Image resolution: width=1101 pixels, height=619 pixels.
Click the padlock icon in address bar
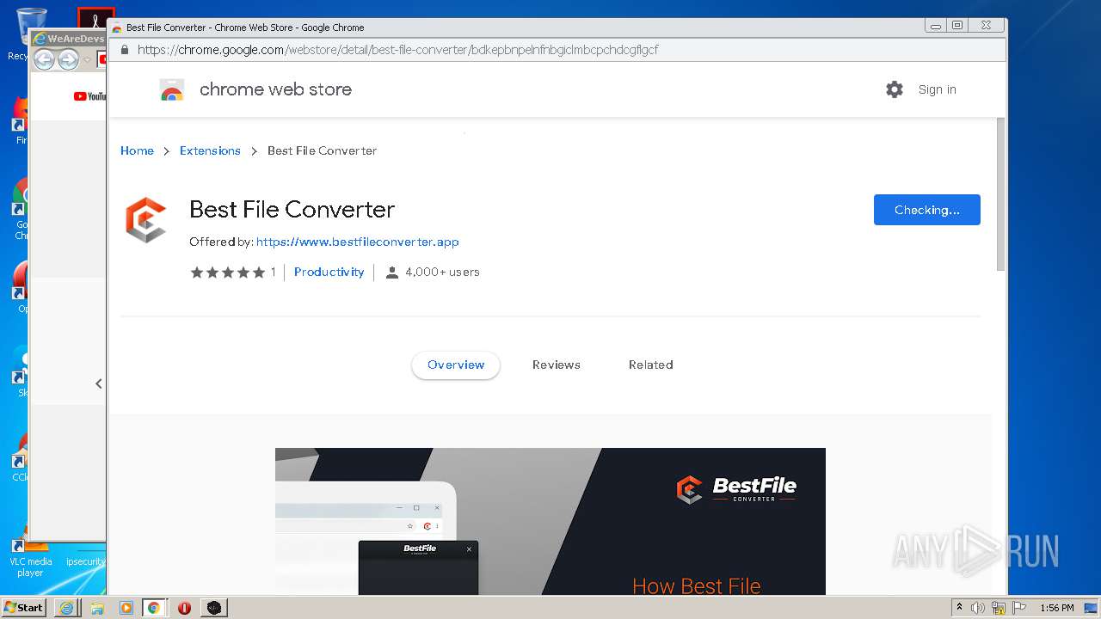[x=125, y=50]
